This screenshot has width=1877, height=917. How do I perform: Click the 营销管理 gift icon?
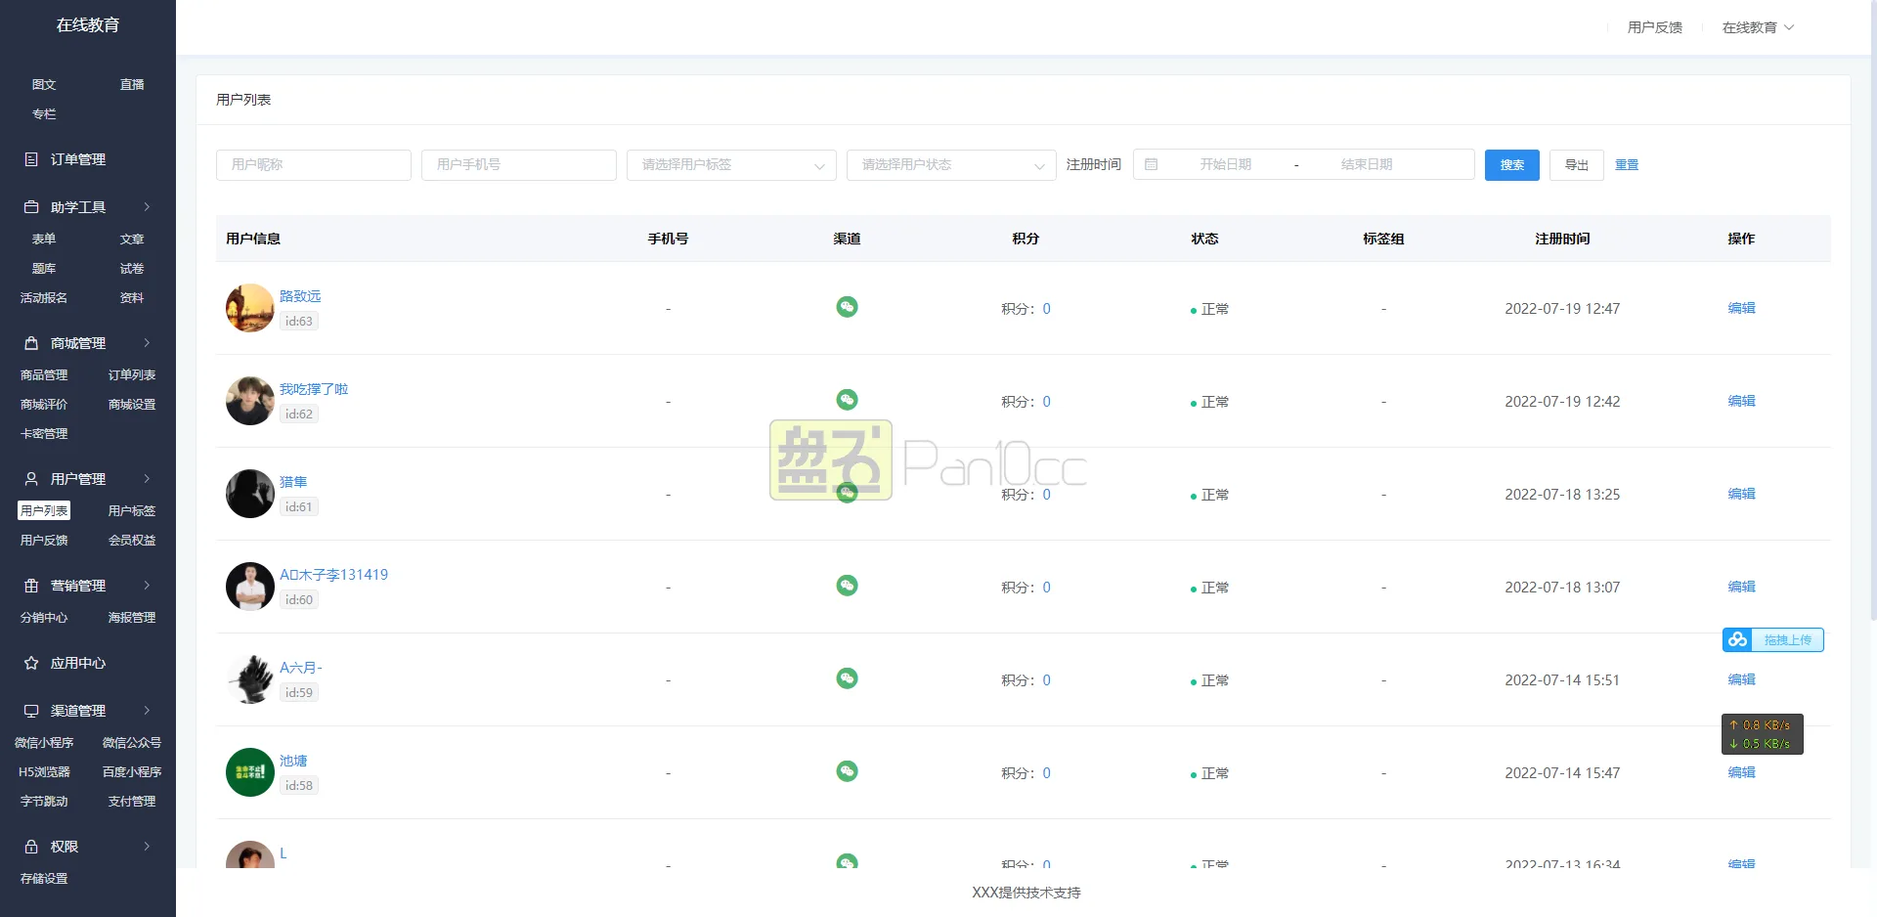pyautogui.click(x=31, y=586)
